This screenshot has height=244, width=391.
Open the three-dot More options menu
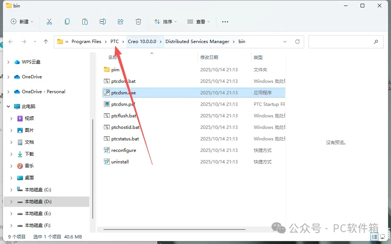(225, 22)
